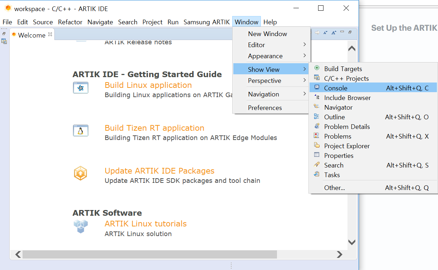Click 'Update ARTIK IDE SDK packages and tool chain' text
The width and height of the screenshot is (438, 270).
tap(182, 181)
